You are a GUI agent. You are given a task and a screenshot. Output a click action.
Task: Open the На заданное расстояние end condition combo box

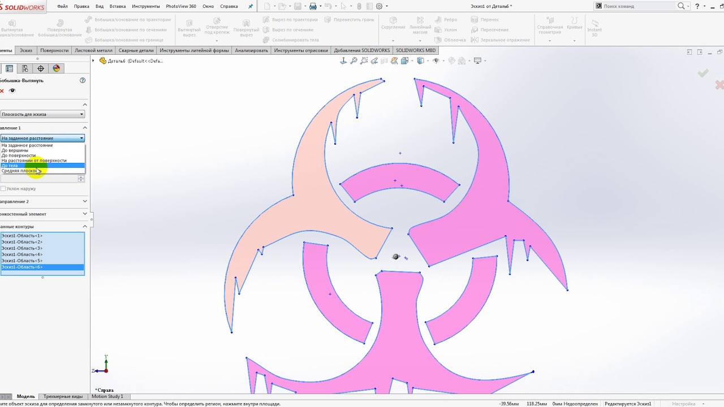pos(42,138)
